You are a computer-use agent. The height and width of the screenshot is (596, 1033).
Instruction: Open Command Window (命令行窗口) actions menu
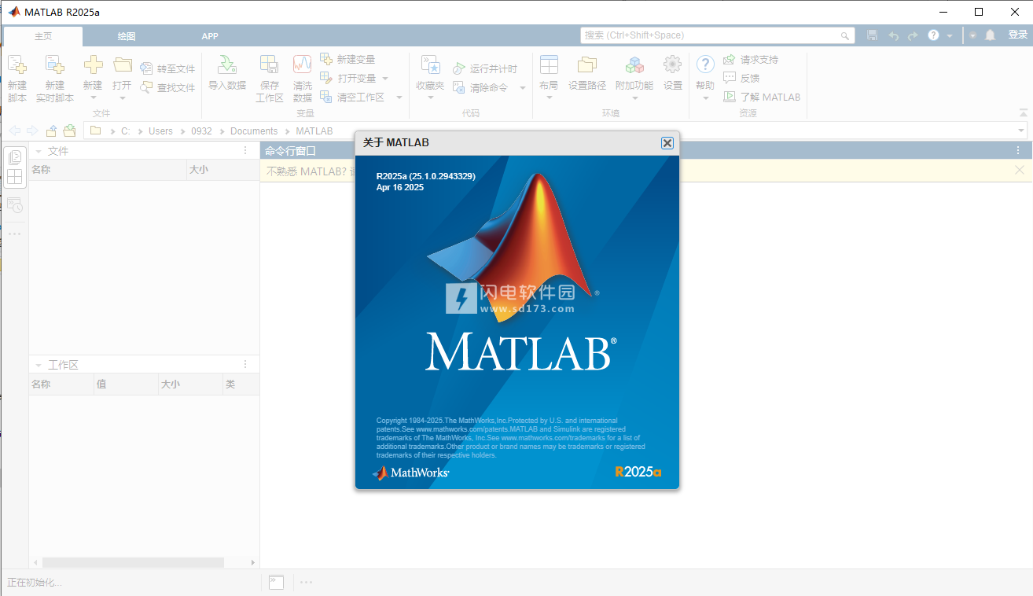point(1020,151)
